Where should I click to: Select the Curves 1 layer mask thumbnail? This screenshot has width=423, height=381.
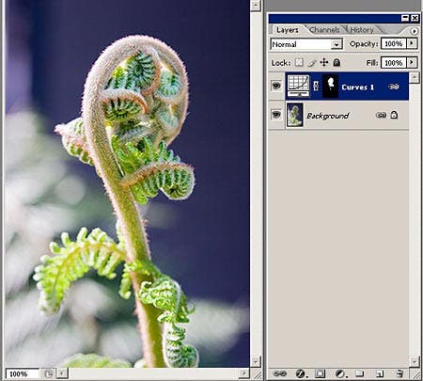point(330,86)
